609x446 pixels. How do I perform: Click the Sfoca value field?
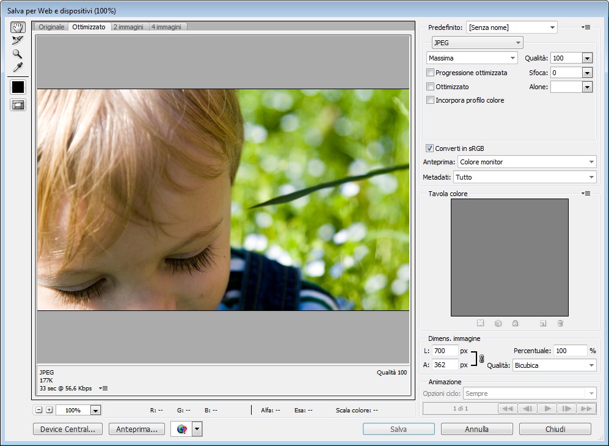point(567,73)
